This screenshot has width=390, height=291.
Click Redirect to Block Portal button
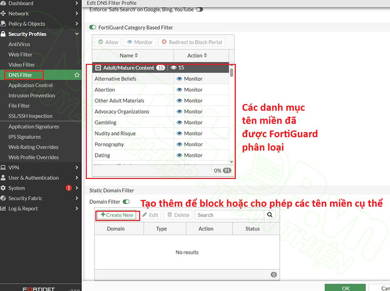pyautogui.click(x=192, y=42)
